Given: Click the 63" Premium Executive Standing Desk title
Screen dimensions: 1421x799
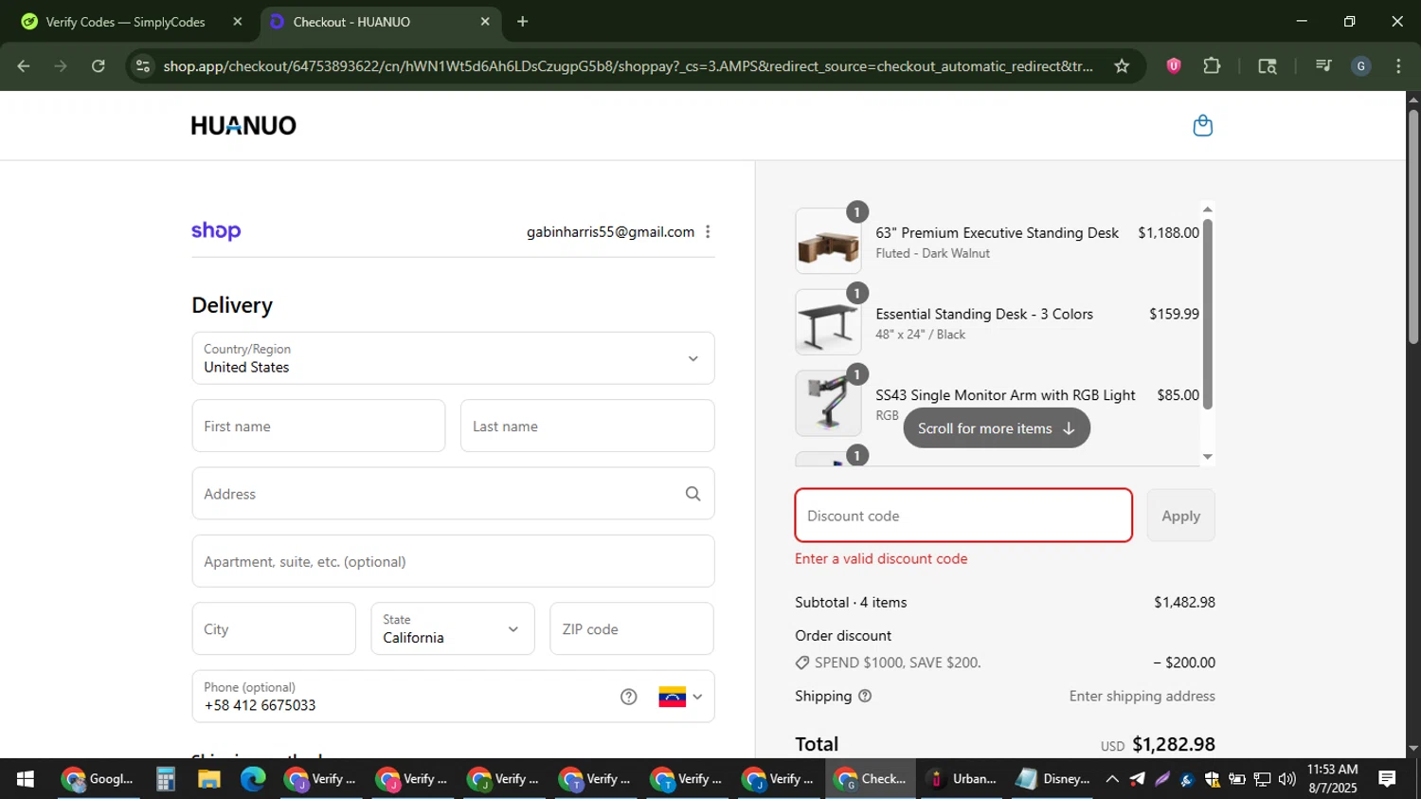Looking at the screenshot, I should (997, 233).
